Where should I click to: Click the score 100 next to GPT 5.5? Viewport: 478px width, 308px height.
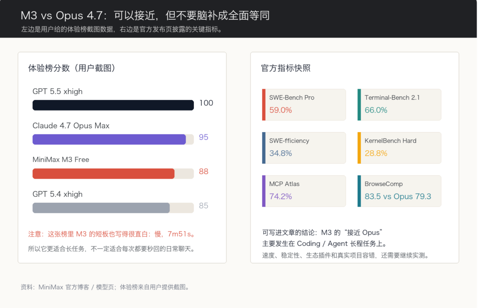point(206,103)
